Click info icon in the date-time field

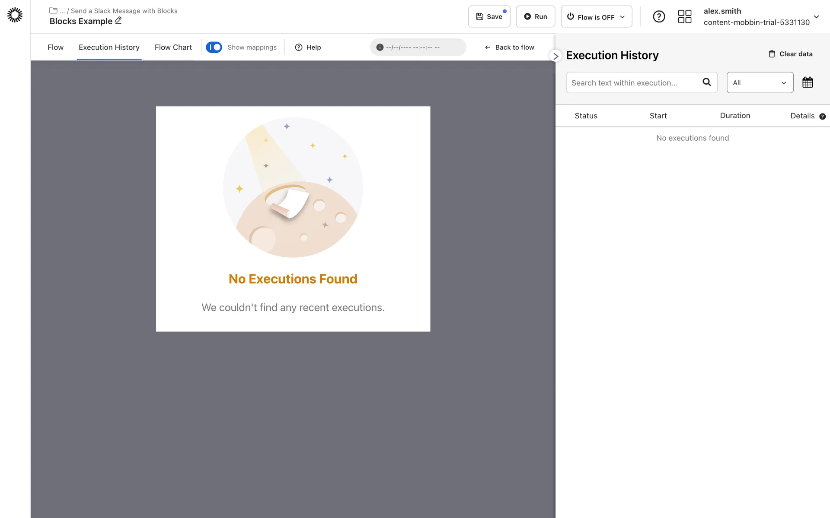click(x=380, y=47)
